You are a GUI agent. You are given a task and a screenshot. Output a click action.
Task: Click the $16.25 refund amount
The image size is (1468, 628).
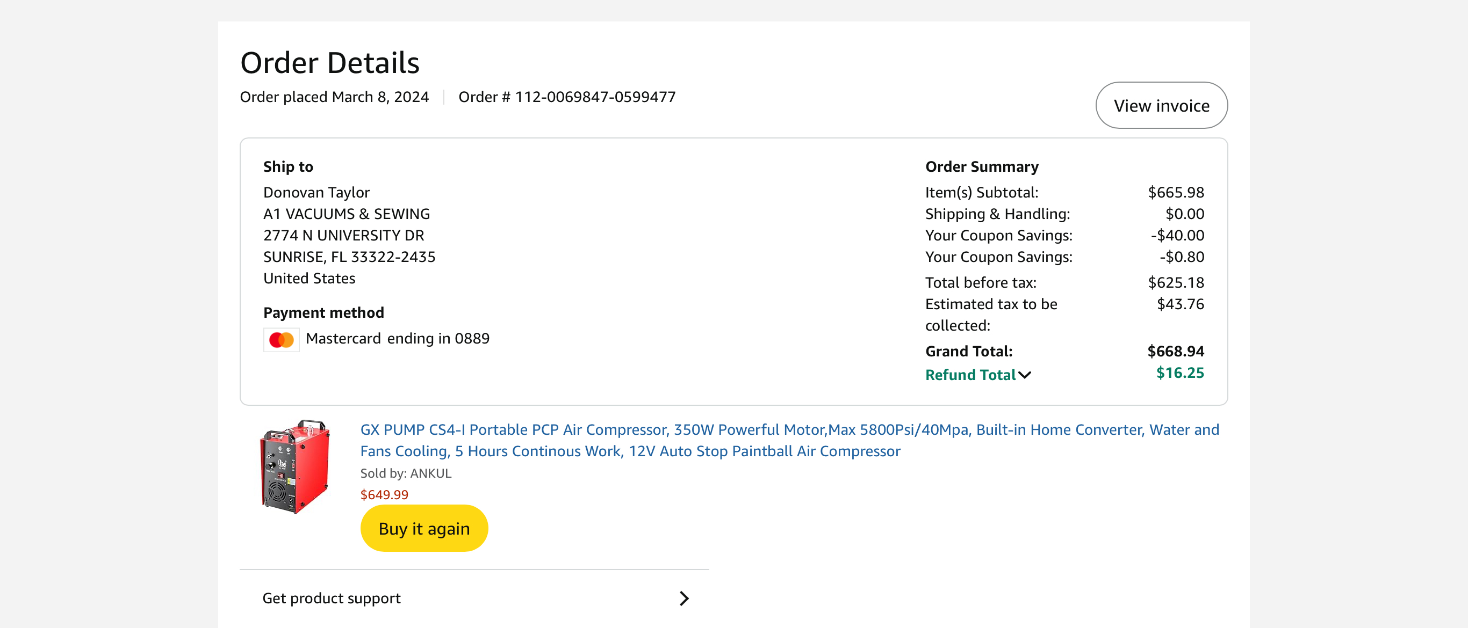1179,373
